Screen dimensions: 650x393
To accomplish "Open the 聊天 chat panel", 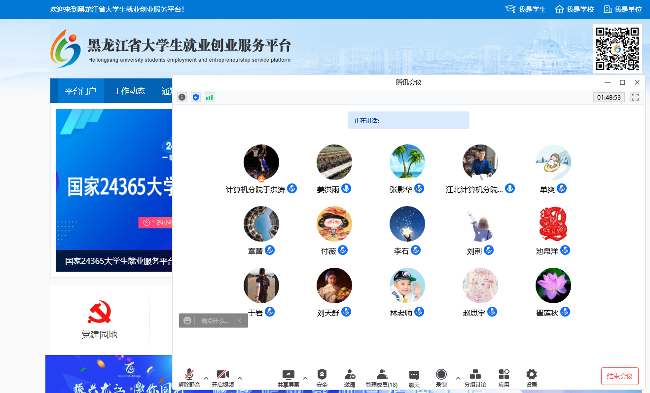I will (414, 378).
